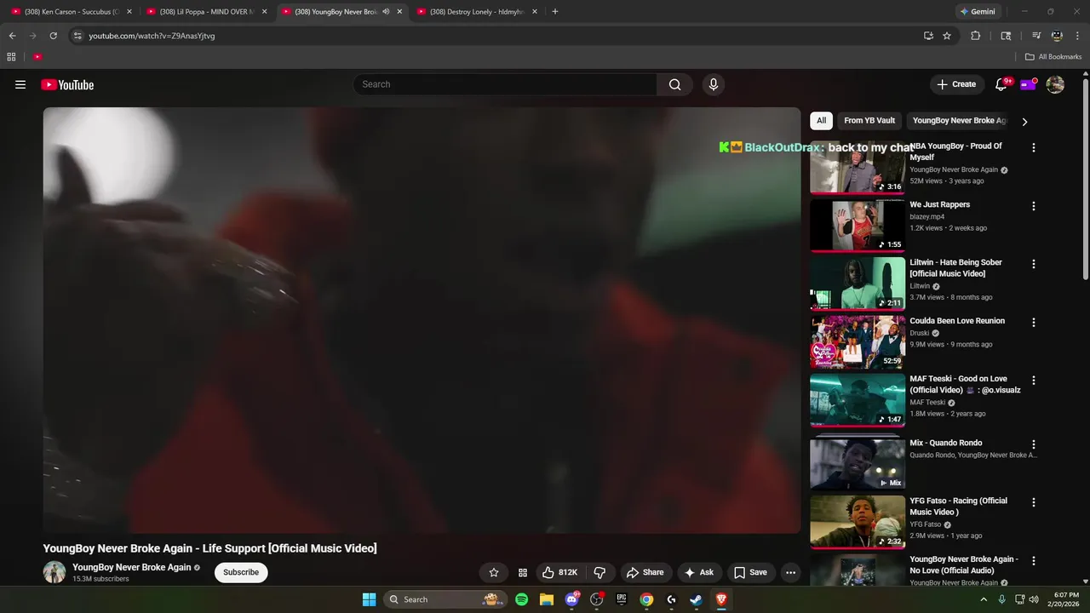Screen dimensions: 1090x613
Task: Select the From YB Vault chip
Action: click(x=869, y=121)
